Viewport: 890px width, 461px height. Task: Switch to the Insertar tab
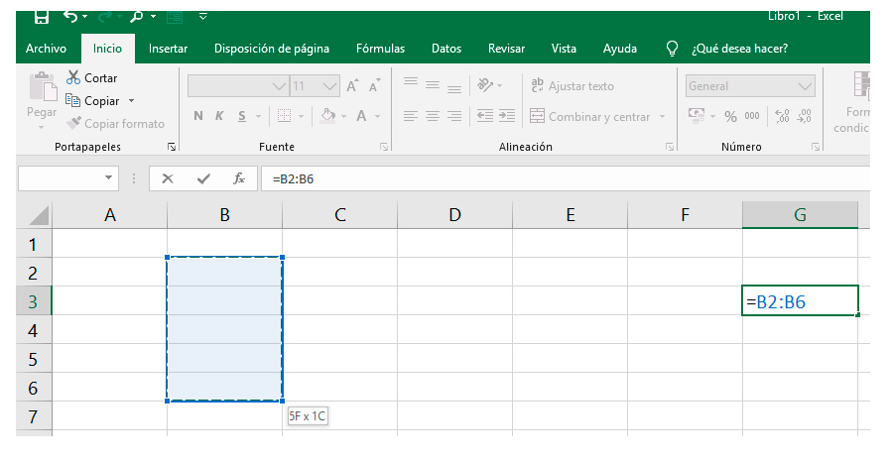tap(168, 49)
